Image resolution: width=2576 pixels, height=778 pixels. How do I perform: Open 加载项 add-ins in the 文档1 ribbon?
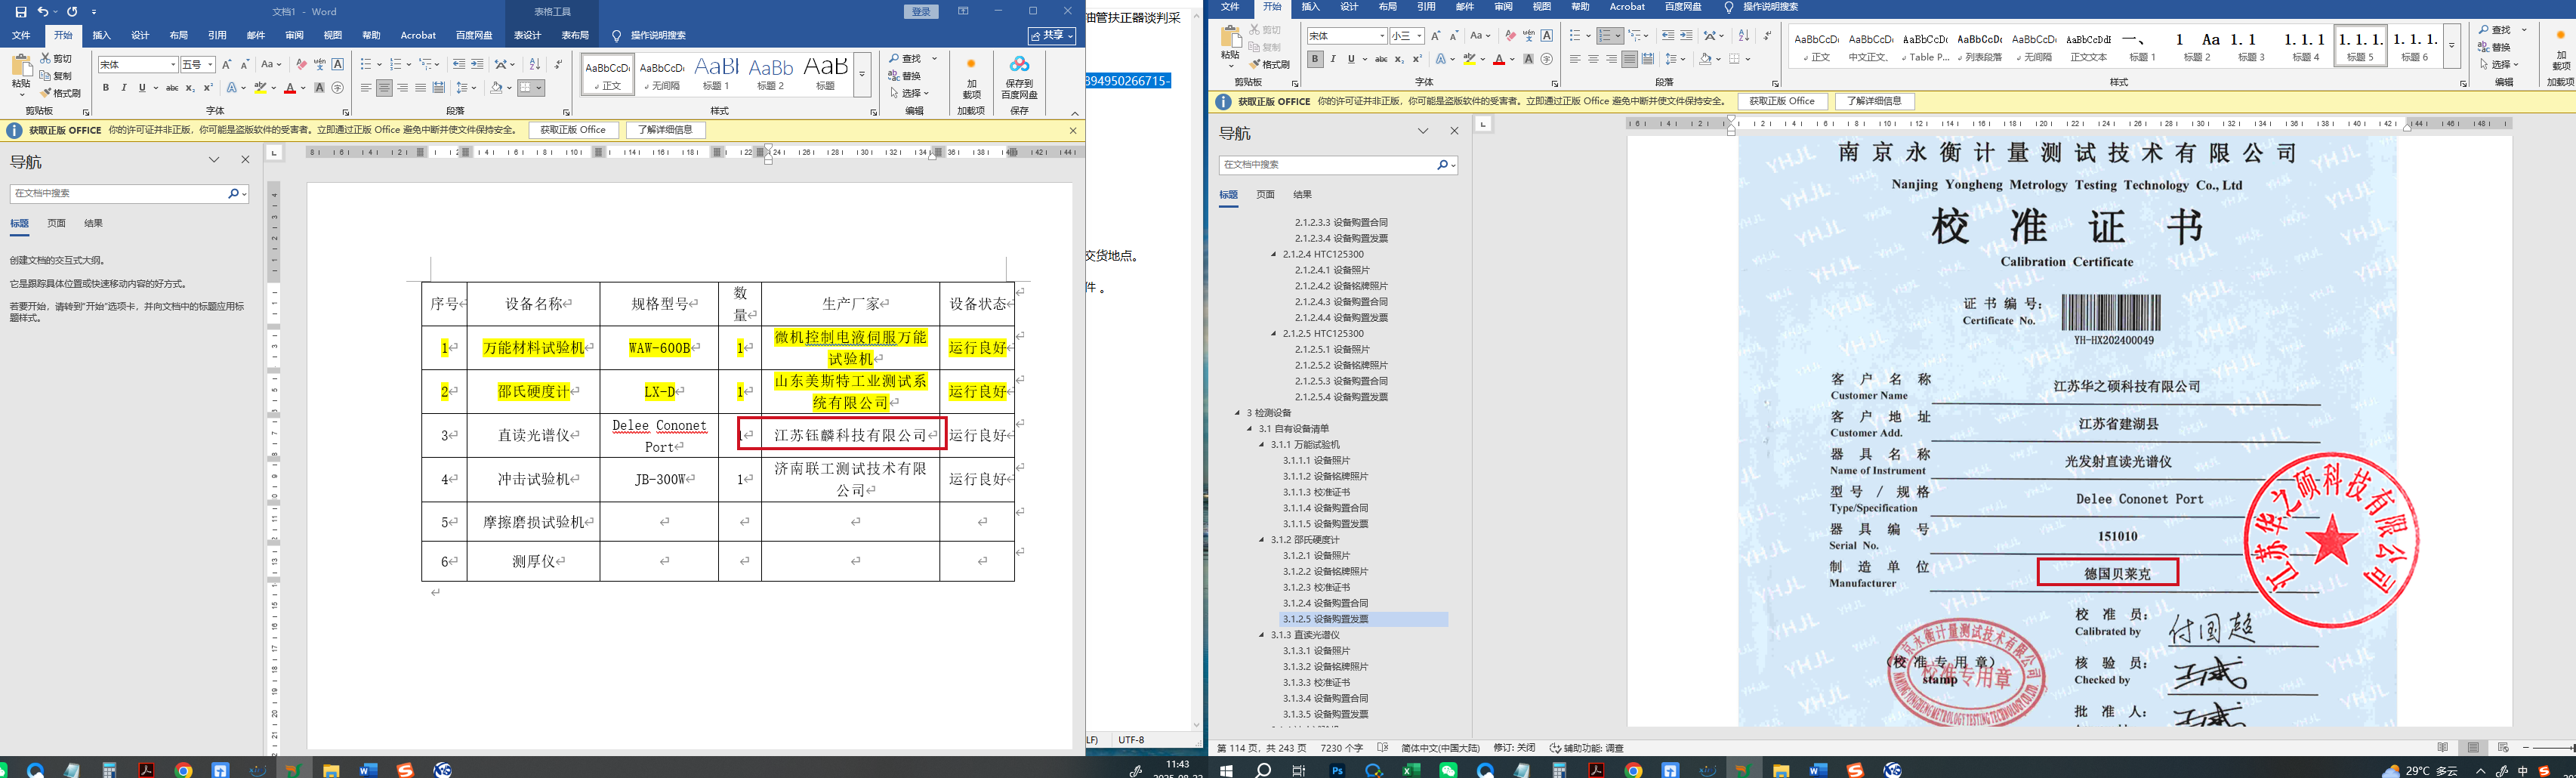(971, 77)
